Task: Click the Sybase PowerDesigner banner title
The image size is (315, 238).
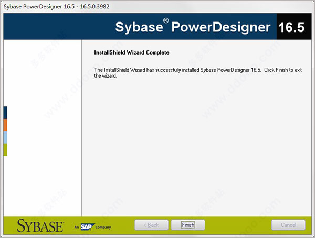Action: tap(193, 27)
